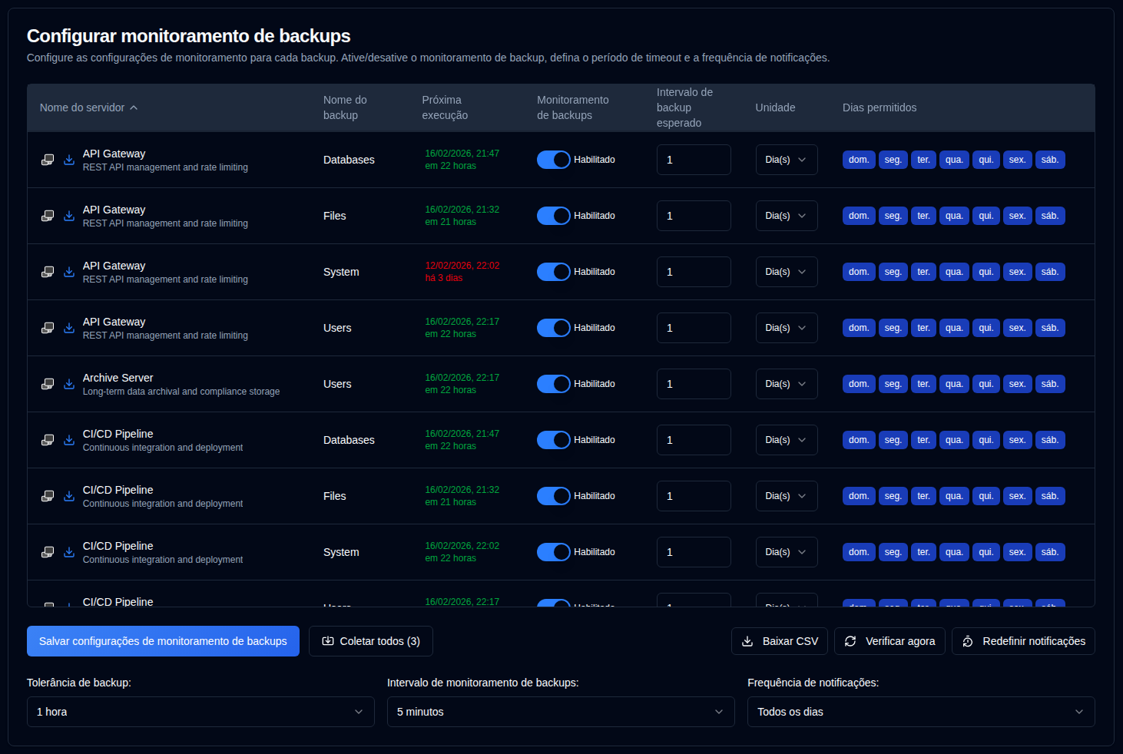
Task: Click download icon for API Gateway Databases backup
Action: pos(69,160)
